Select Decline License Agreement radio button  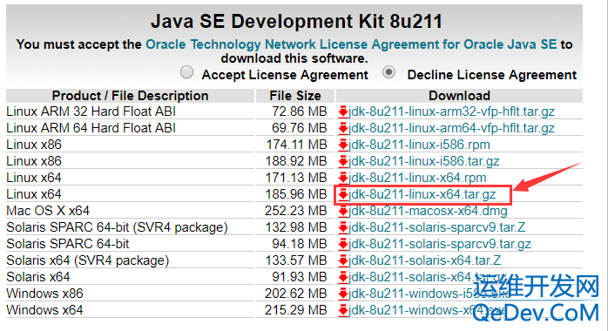[388, 72]
